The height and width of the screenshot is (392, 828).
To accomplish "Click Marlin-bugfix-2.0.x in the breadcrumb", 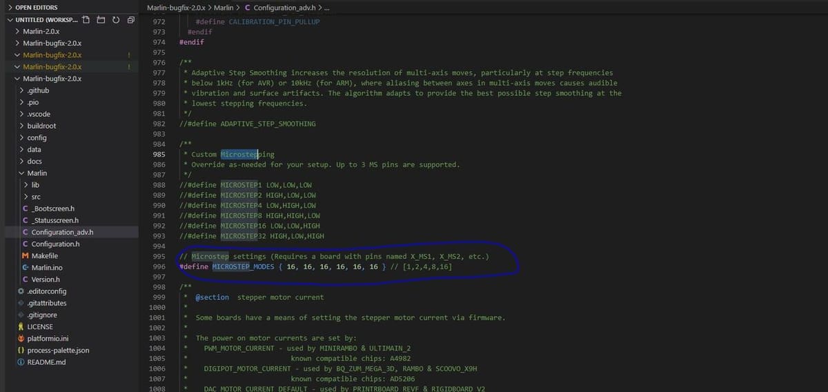I will pyautogui.click(x=175, y=8).
